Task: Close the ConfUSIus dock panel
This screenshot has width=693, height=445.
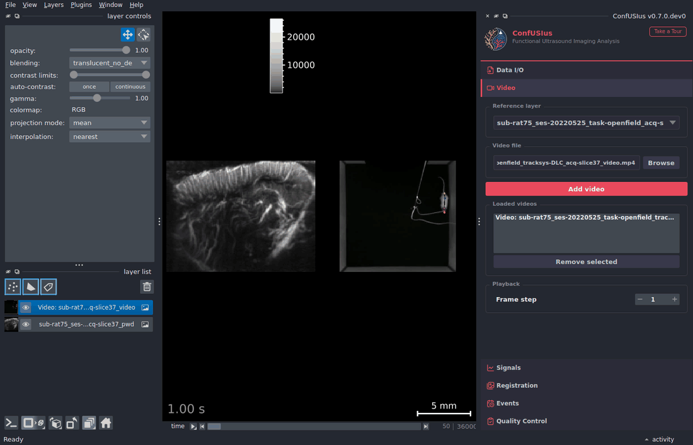Action: tap(488, 16)
